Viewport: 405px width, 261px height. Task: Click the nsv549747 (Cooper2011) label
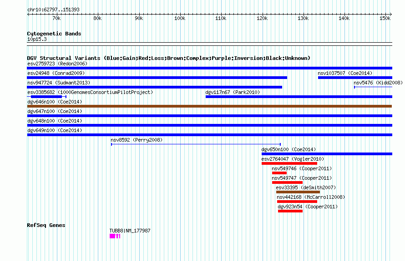302,178
